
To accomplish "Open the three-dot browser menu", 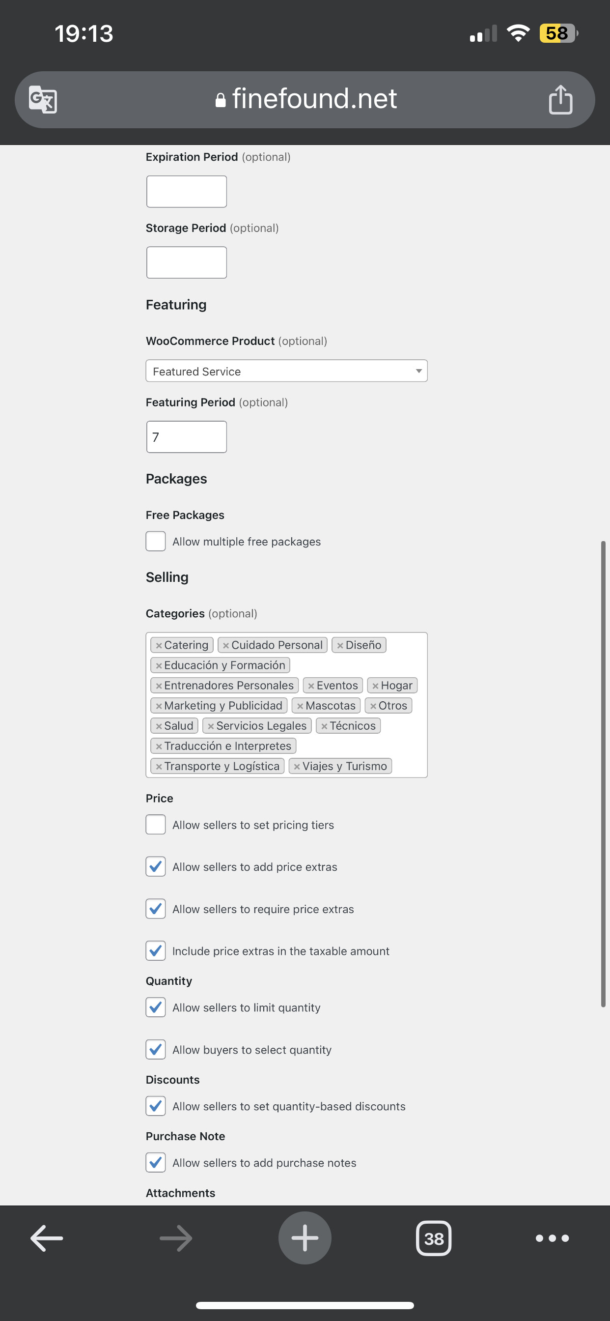I will (552, 1238).
